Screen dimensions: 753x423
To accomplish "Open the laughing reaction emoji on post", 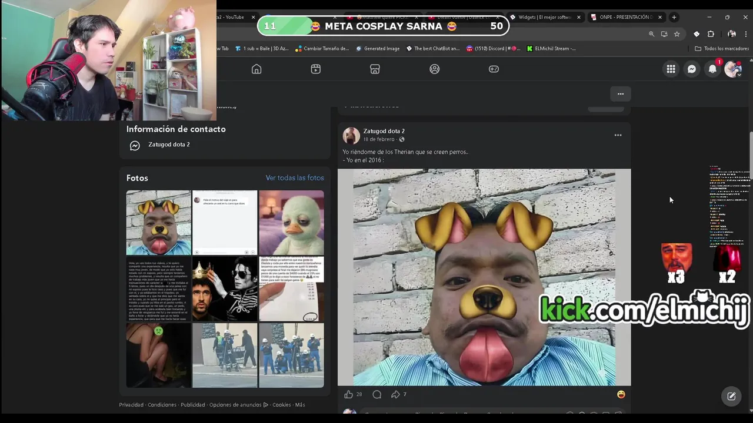I will pyautogui.click(x=621, y=394).
